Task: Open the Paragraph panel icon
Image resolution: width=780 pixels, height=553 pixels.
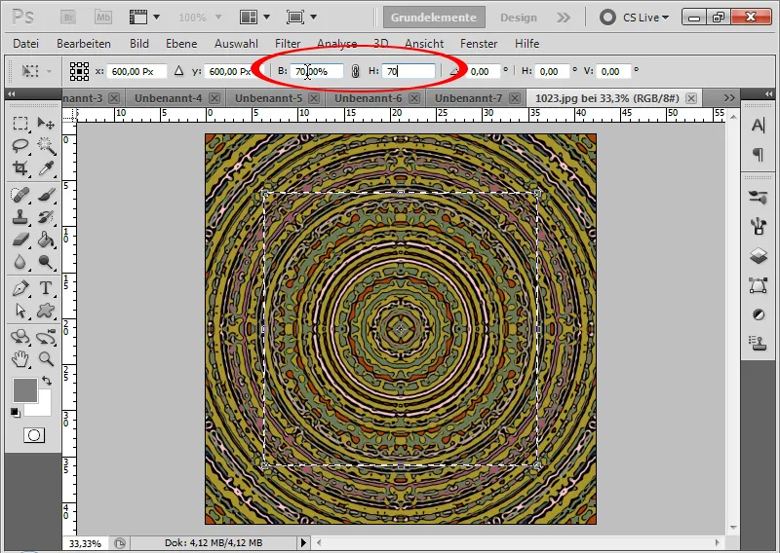Action: pos(759,155)
